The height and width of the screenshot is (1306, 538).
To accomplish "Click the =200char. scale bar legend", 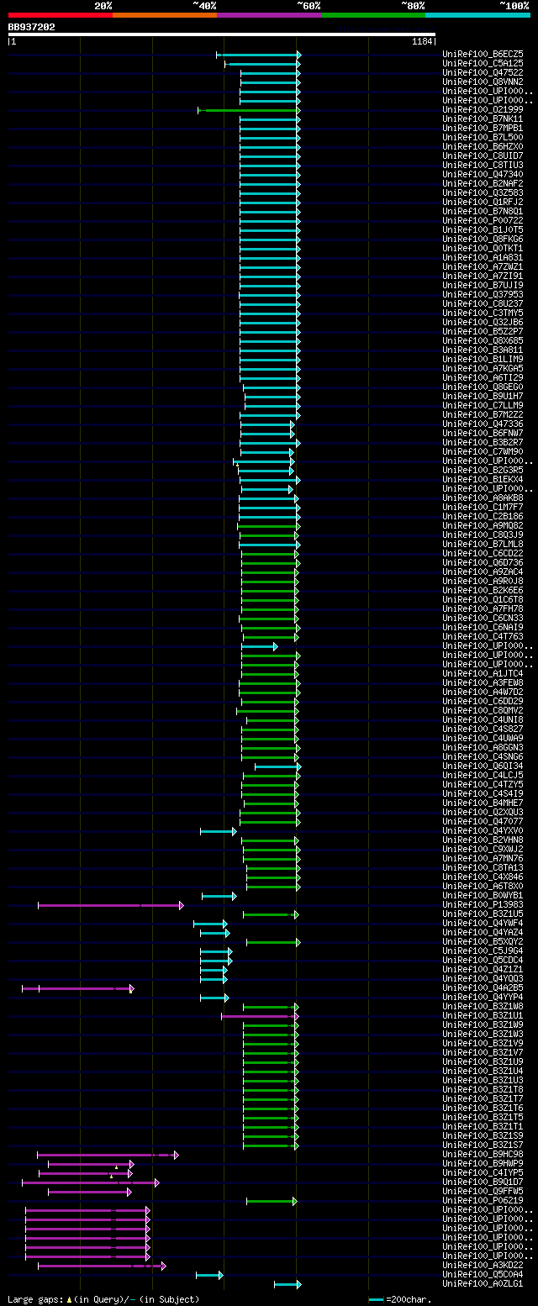I will [x=400, y=1299].
